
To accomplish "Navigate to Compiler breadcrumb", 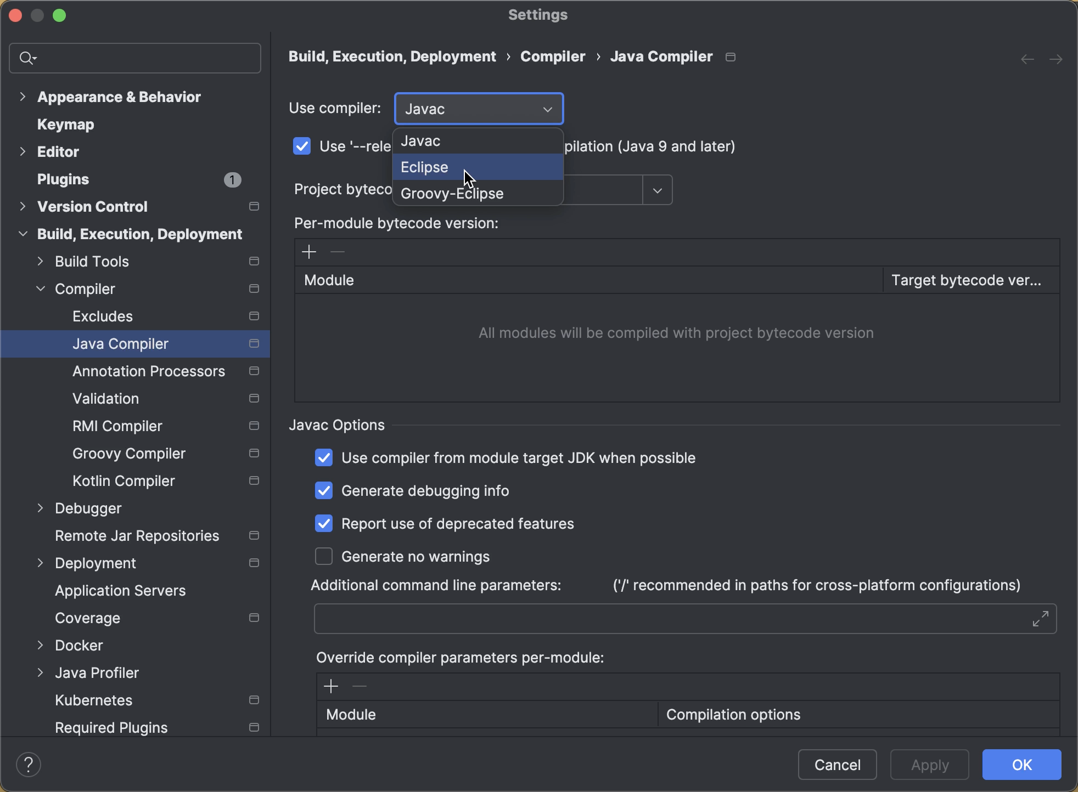I will [x=552, y=56].
